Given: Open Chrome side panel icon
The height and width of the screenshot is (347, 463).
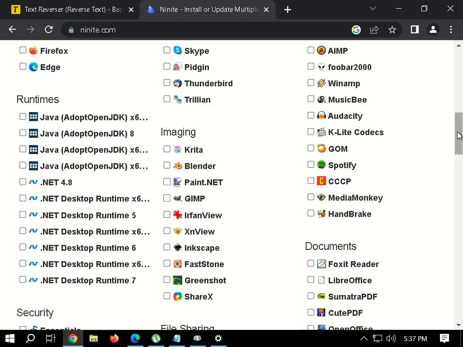Looking at the screenshot, I should 415,29.
